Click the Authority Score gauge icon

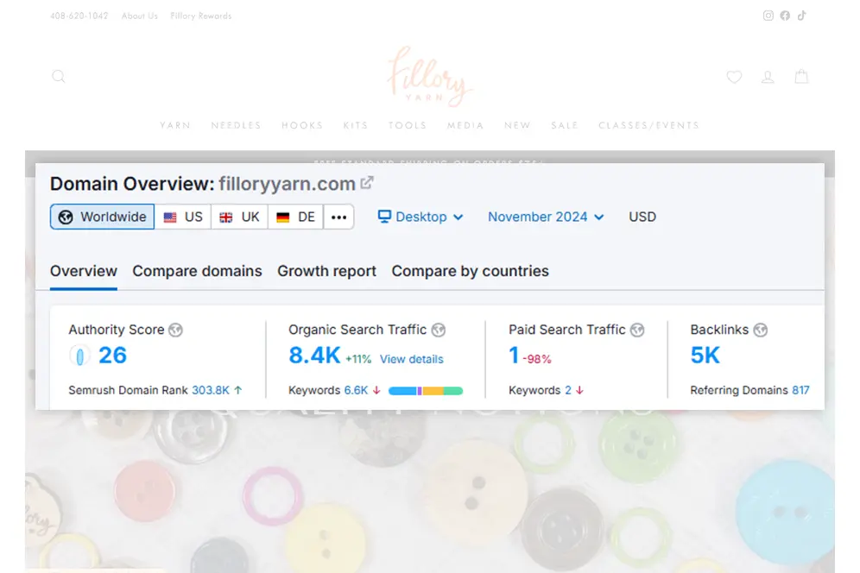(x=79, y=356)
